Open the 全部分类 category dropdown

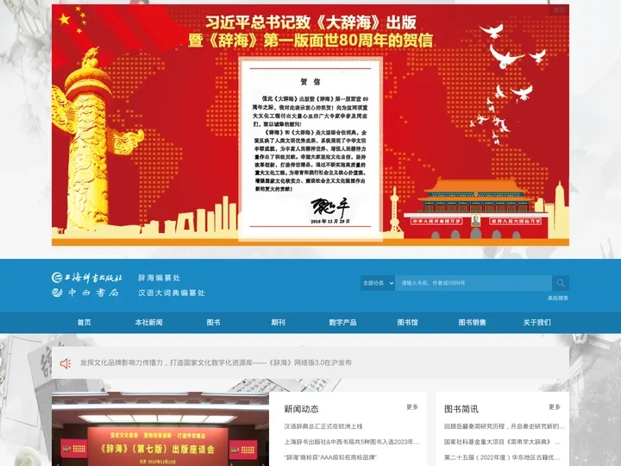point(378,283)
